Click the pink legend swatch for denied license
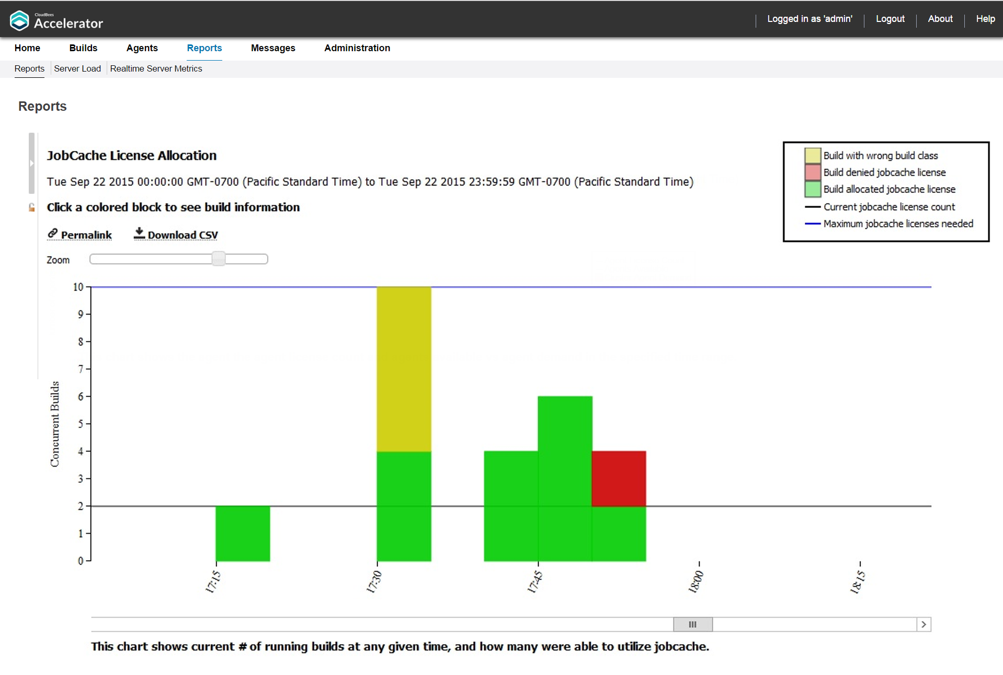This screenshot has height=675, width=1003. pyautogui.click(x=813, y=172)
